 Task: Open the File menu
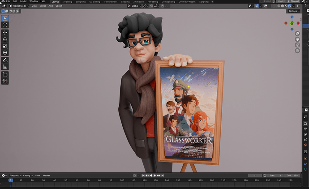[x=8, y=1]
